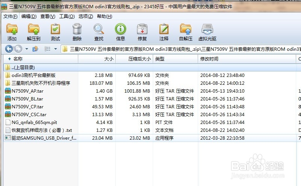This screenshot has width=301, height=186.
Task: Click archive icon of N7509V_CP.tar
Action: 8,106
